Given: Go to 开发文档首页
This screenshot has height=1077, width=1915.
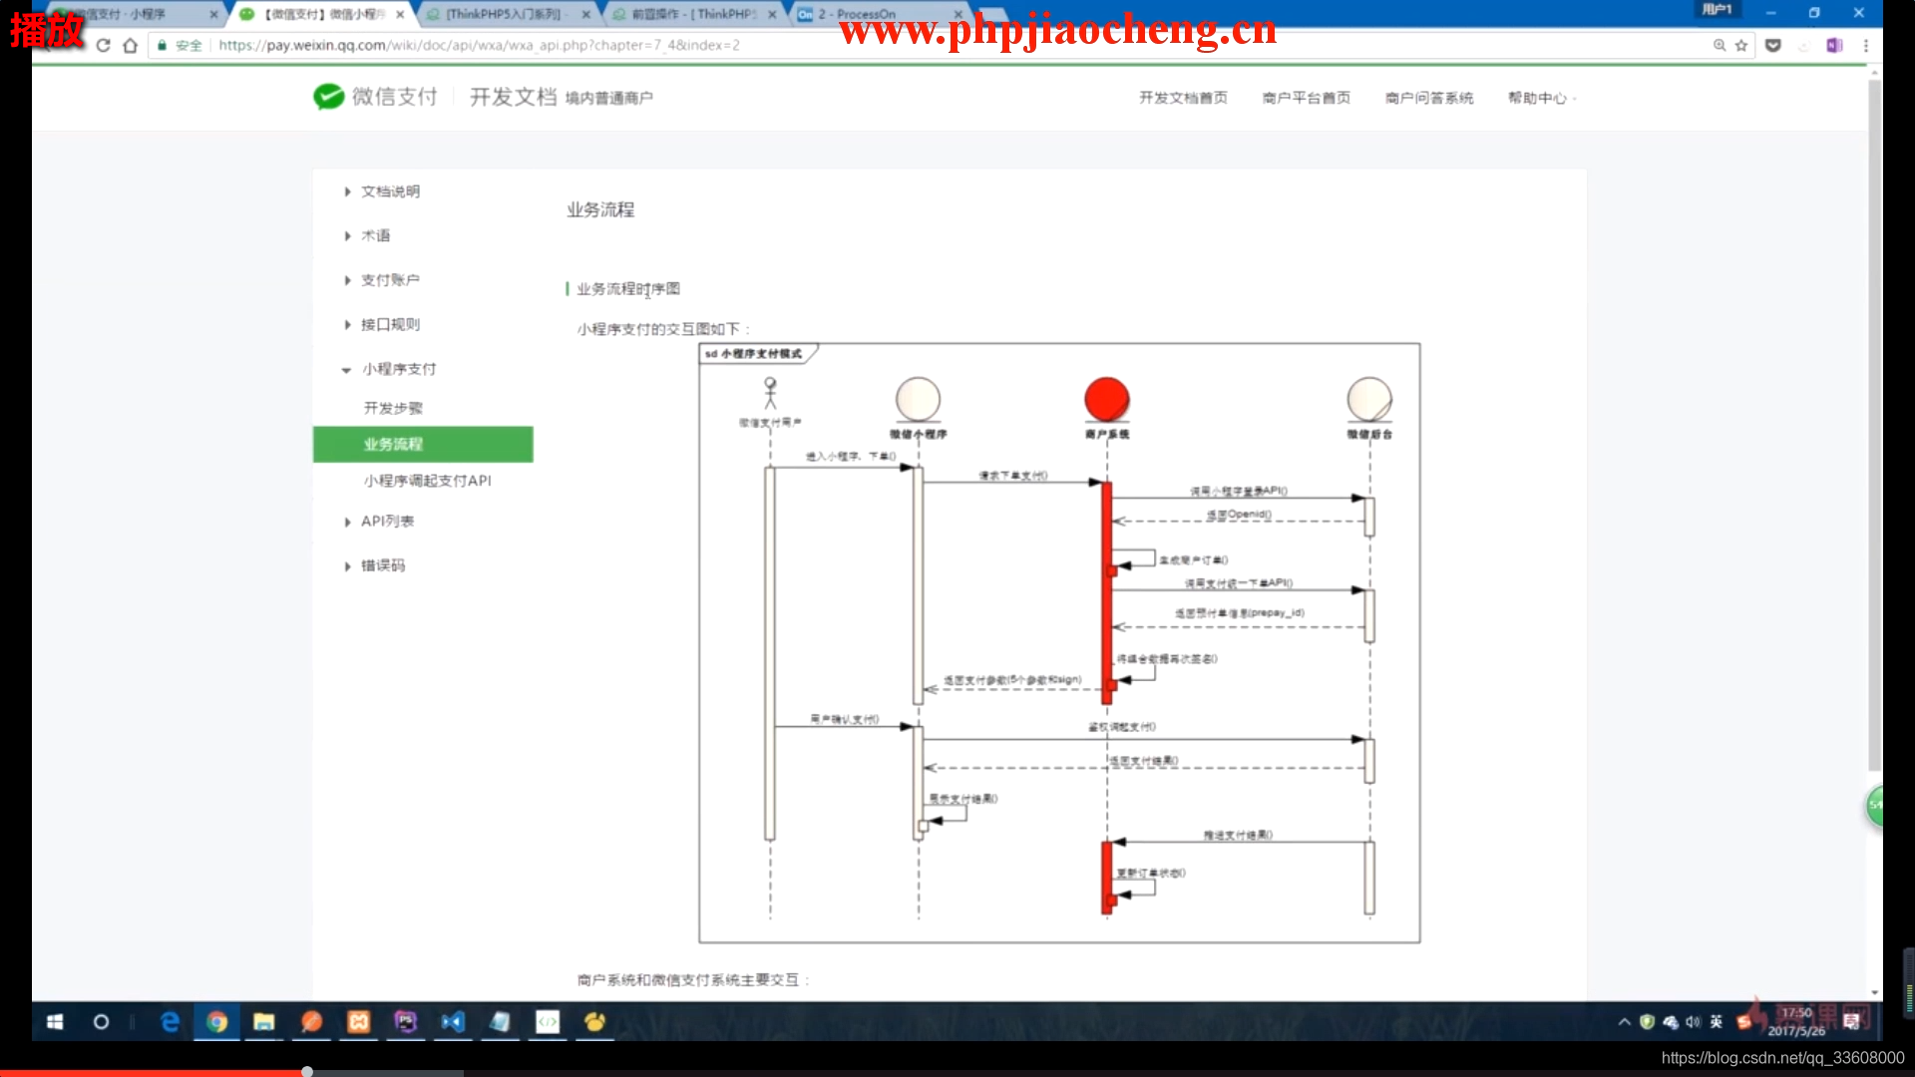Looking at the screenshot, I should click(1183, 98).
